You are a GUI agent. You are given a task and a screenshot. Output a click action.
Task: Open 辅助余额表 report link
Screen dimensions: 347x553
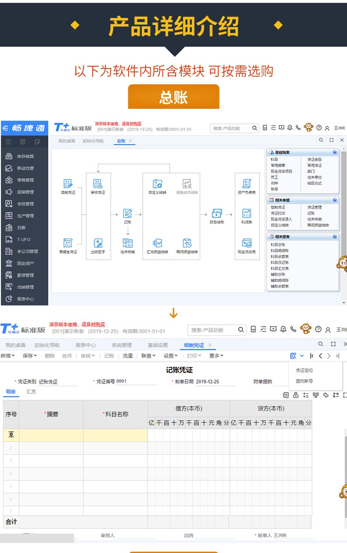point(279,286)
